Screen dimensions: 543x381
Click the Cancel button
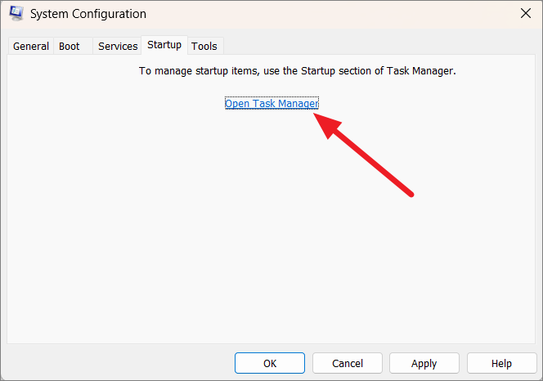(348, 363)
